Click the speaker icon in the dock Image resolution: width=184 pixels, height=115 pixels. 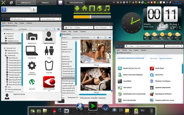(105, 108)
